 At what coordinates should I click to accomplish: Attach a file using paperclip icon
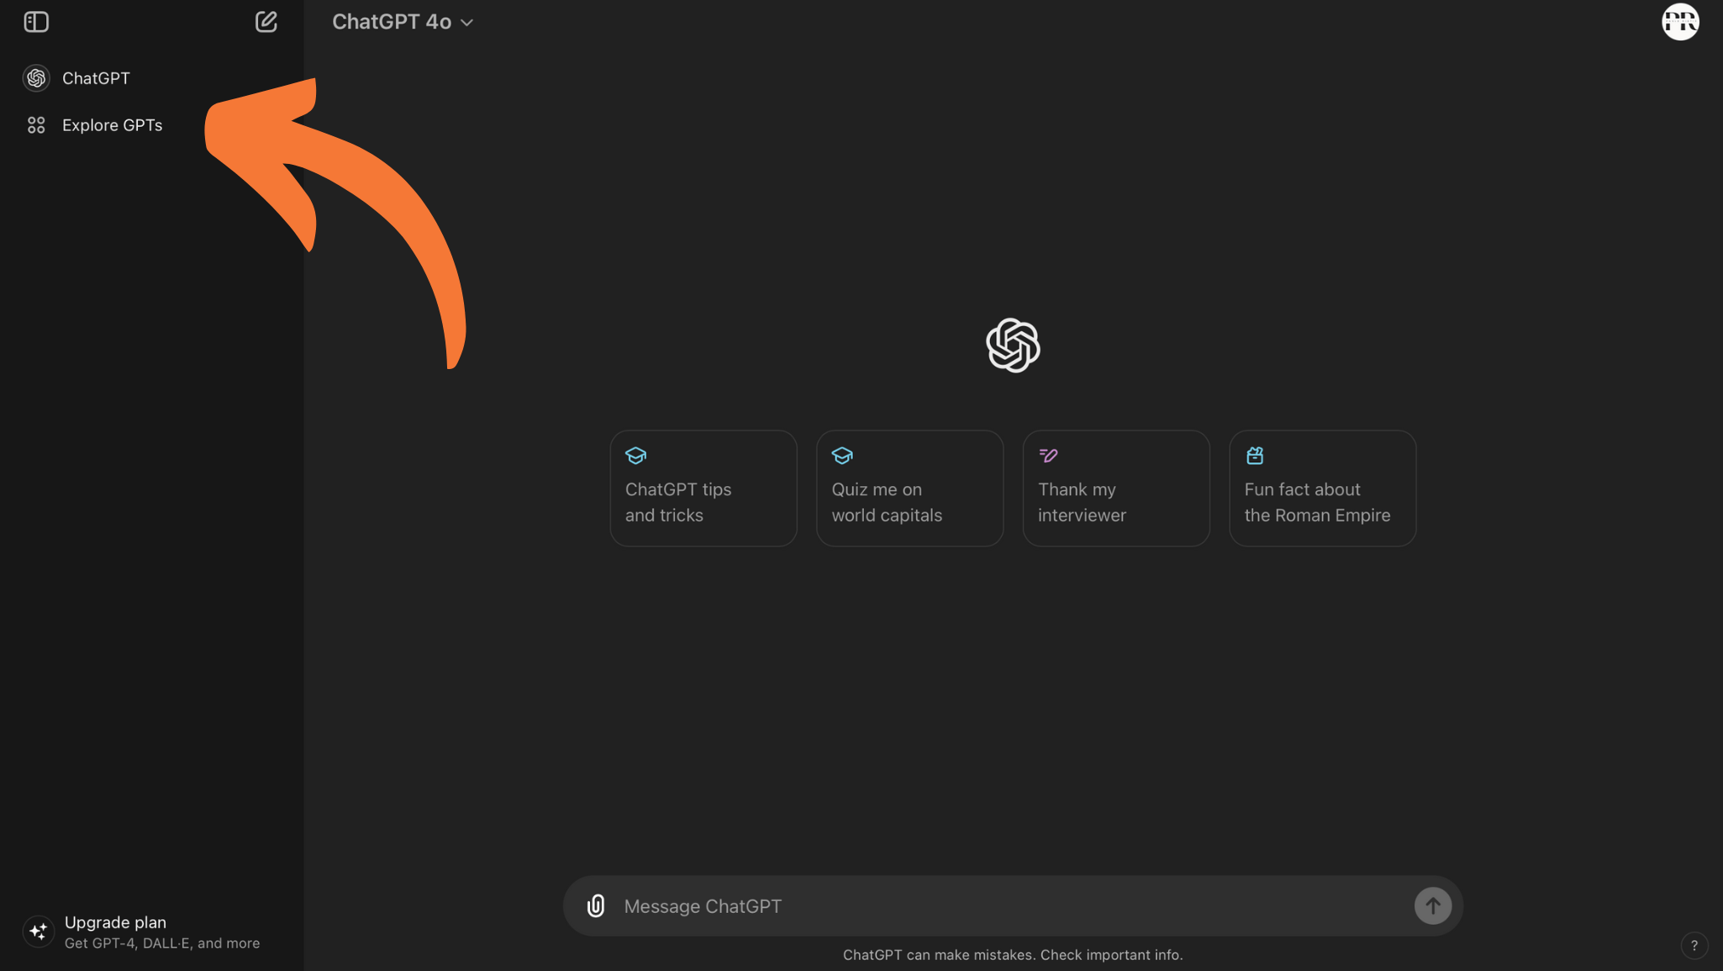pos(596,905)
